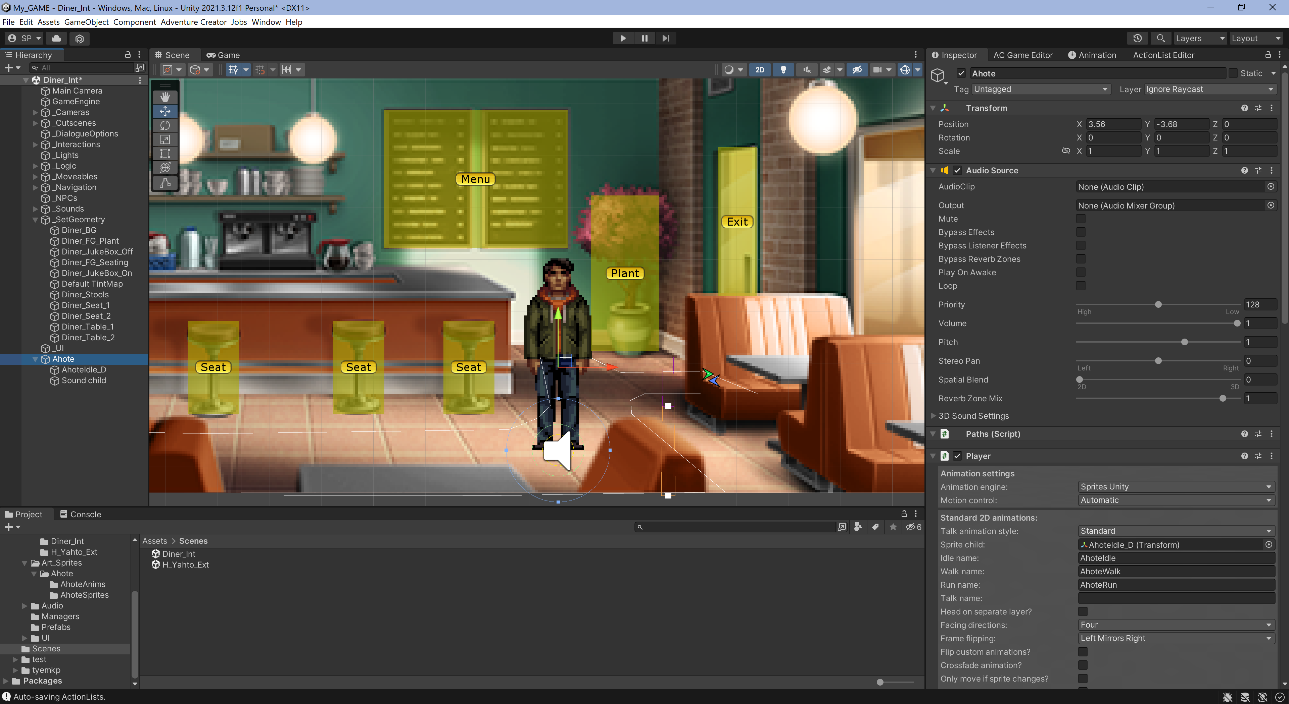Image resolution: width=1289 pixels, height=704 pixels.
Task: Lock the Hierarchy panel
Action: click(x=128, y=54)
